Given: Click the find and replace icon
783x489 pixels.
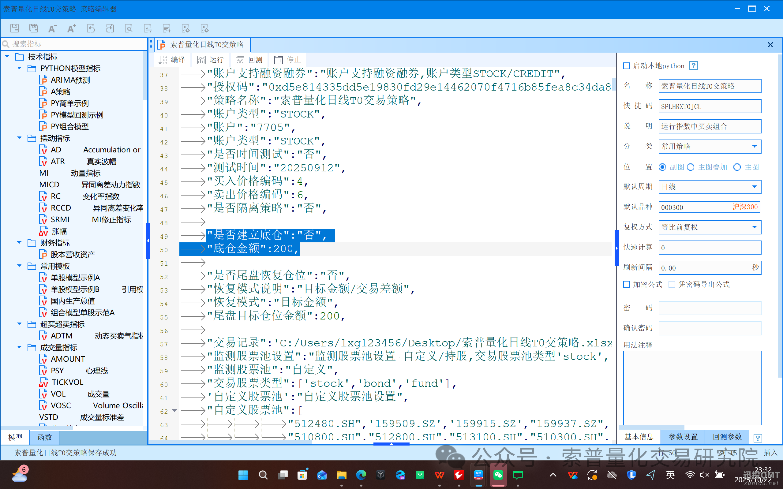Looking at the screenshot, I should click(x=148, y=28).
